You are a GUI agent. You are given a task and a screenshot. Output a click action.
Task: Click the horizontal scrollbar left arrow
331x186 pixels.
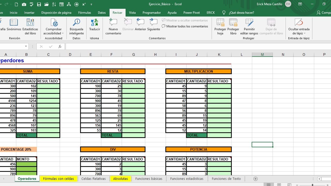pos(319,179)
